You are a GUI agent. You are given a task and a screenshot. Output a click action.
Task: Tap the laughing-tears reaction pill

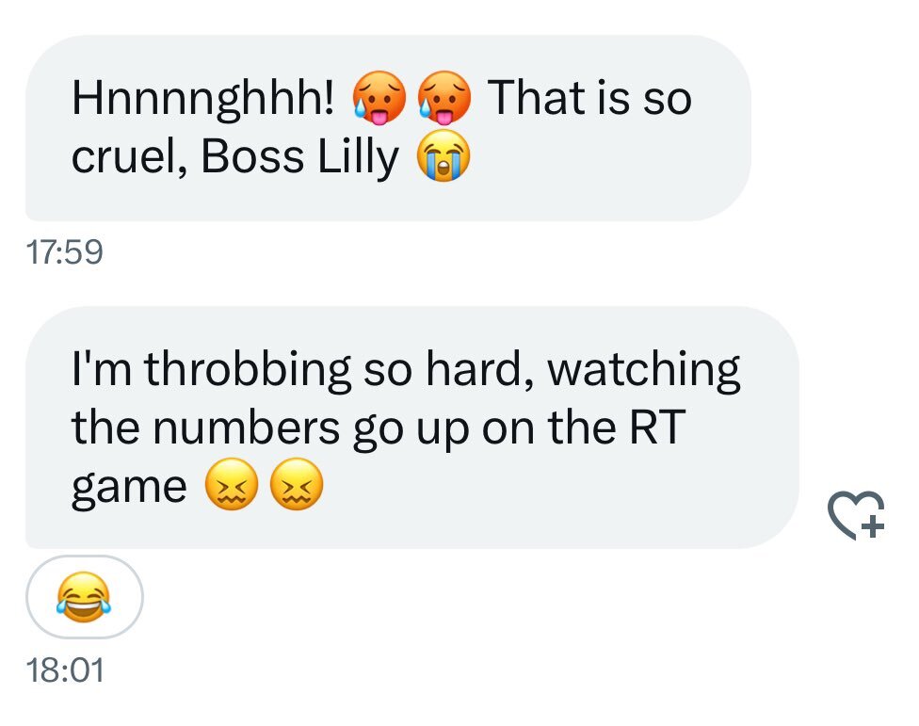(85, 596)
